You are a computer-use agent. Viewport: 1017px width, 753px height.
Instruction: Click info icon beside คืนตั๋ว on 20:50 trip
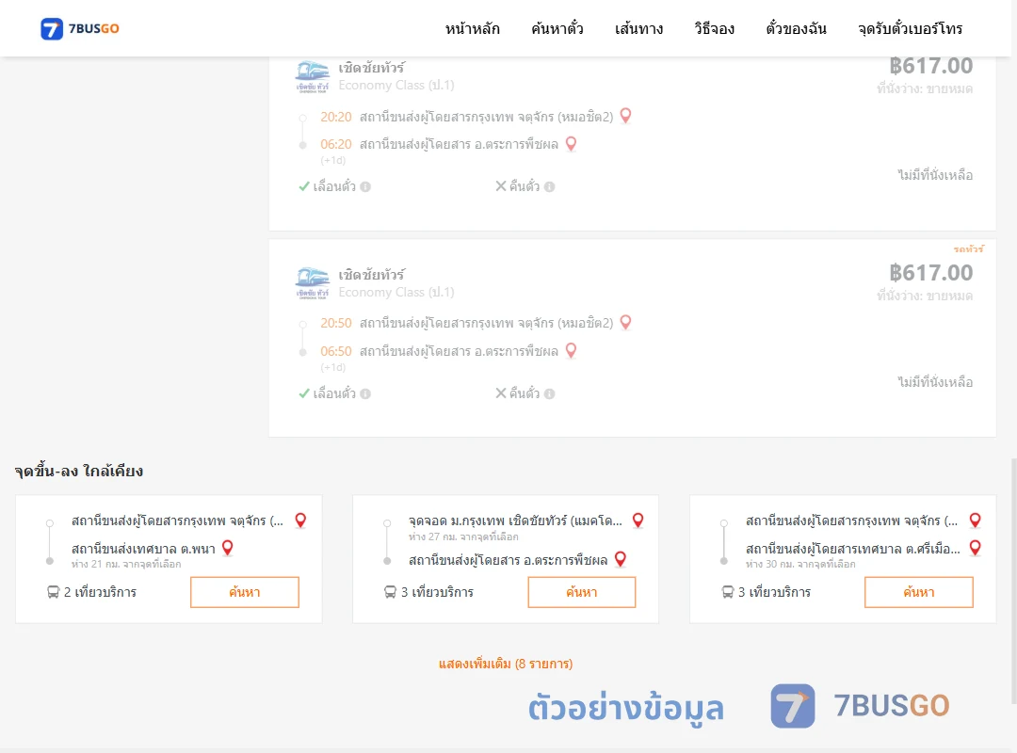pyautogui.click(x=549, y=393)
